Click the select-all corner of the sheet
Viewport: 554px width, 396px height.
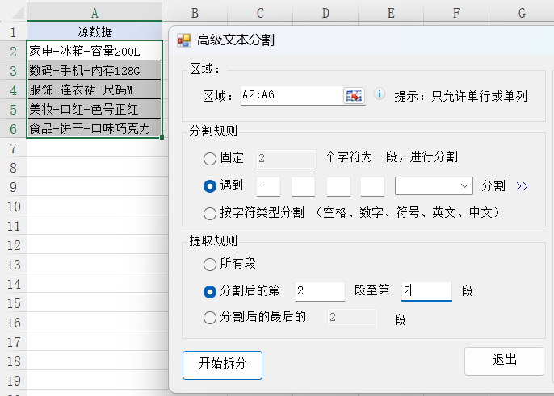click(x=14, y=13)
